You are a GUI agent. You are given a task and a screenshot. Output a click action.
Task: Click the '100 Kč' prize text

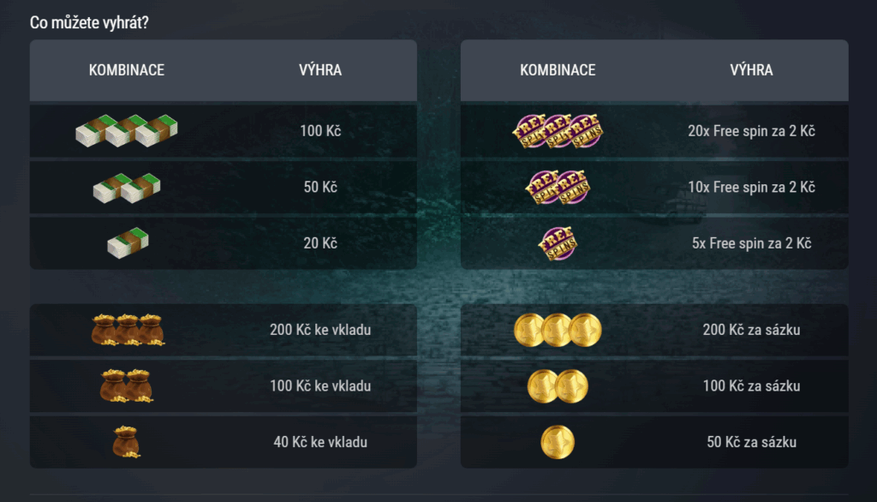tap(320, 131)
